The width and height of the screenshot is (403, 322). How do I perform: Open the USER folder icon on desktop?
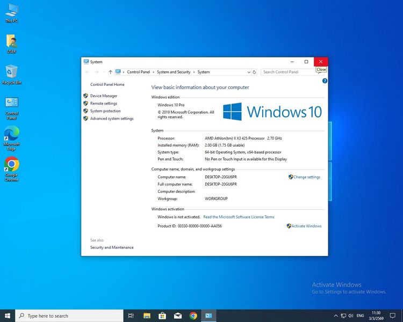12,43
